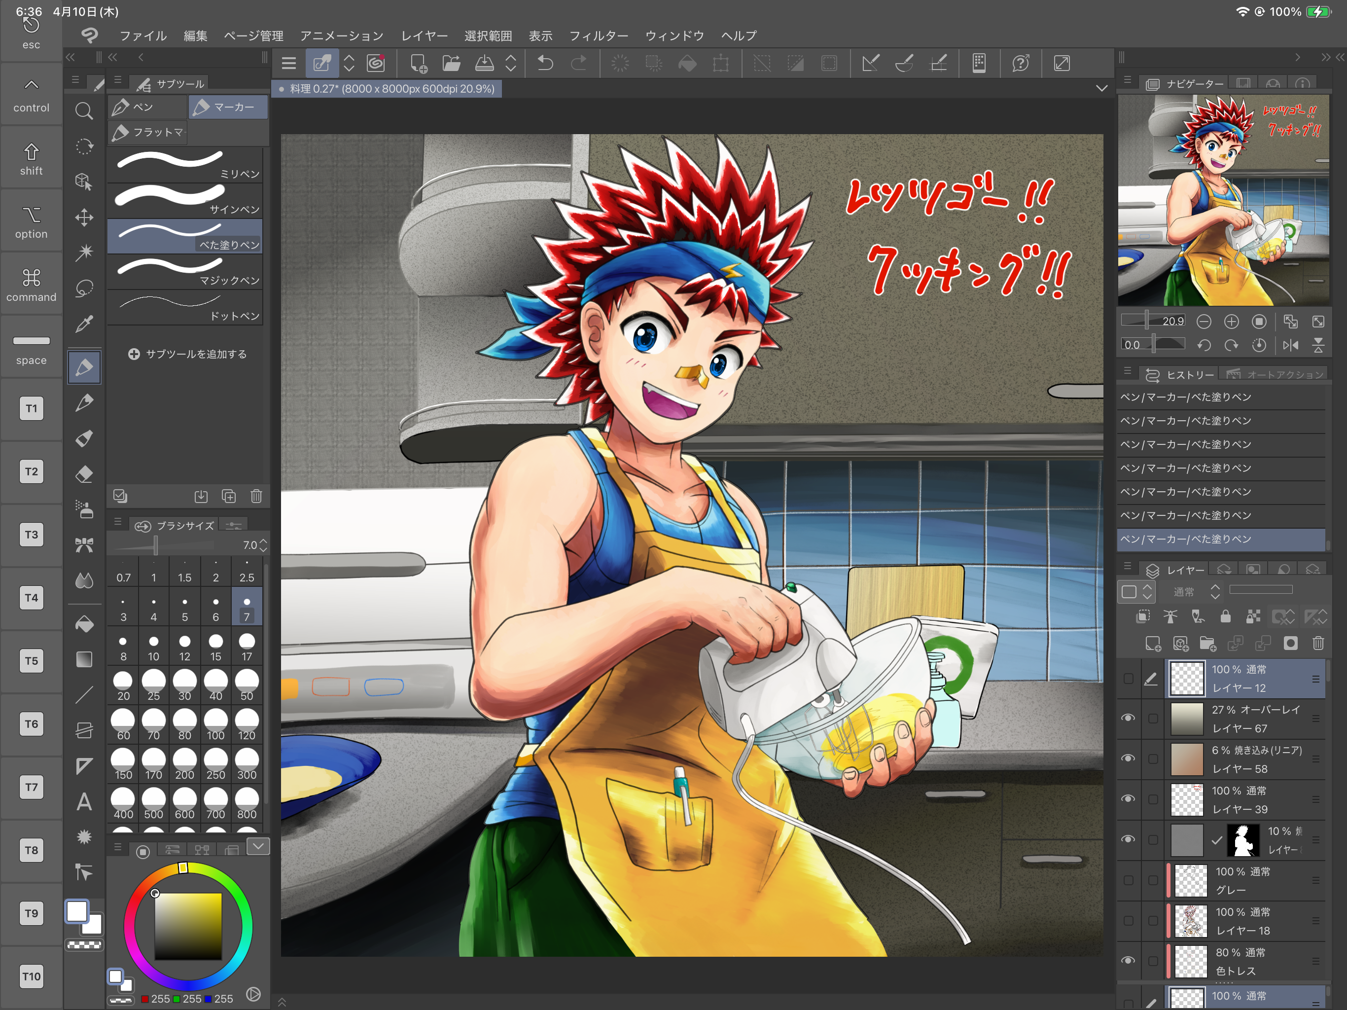Screen dimensions: 1347x1010
Task: Expand the color panel dropdown arrow
Action: pos(258,845)
